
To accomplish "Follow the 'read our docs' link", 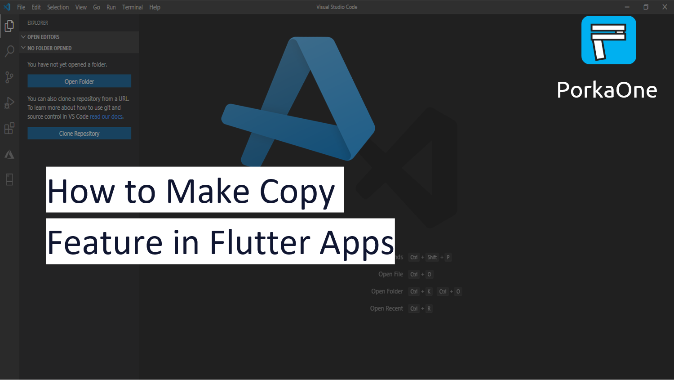I will click(106, 116).
